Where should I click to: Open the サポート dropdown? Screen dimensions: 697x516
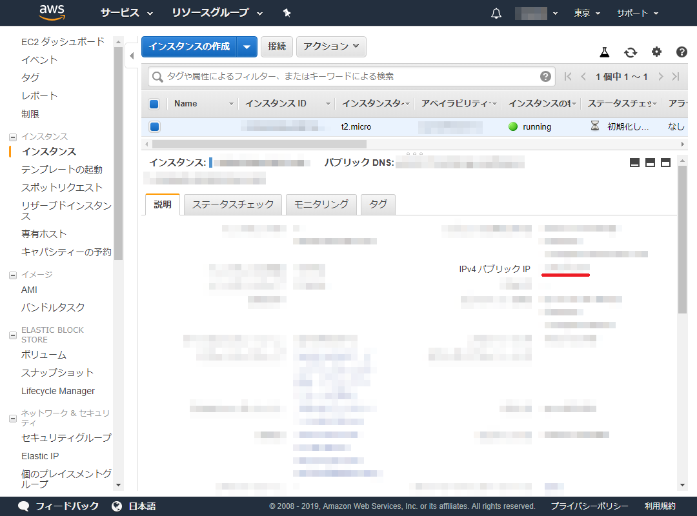pyautogui.click(x=638, y=14)
